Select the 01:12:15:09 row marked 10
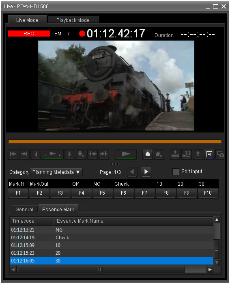 pyautogui.click(x=111, y=245)
